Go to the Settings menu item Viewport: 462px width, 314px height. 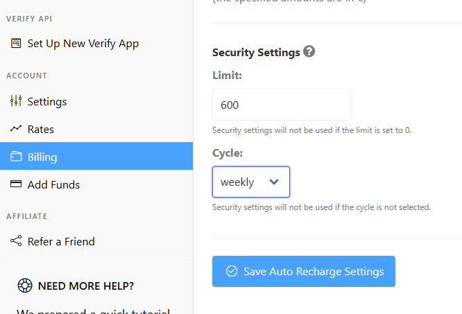tap(96, 101)
